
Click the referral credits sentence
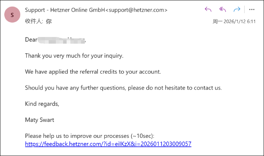click(x=93, y=72)
